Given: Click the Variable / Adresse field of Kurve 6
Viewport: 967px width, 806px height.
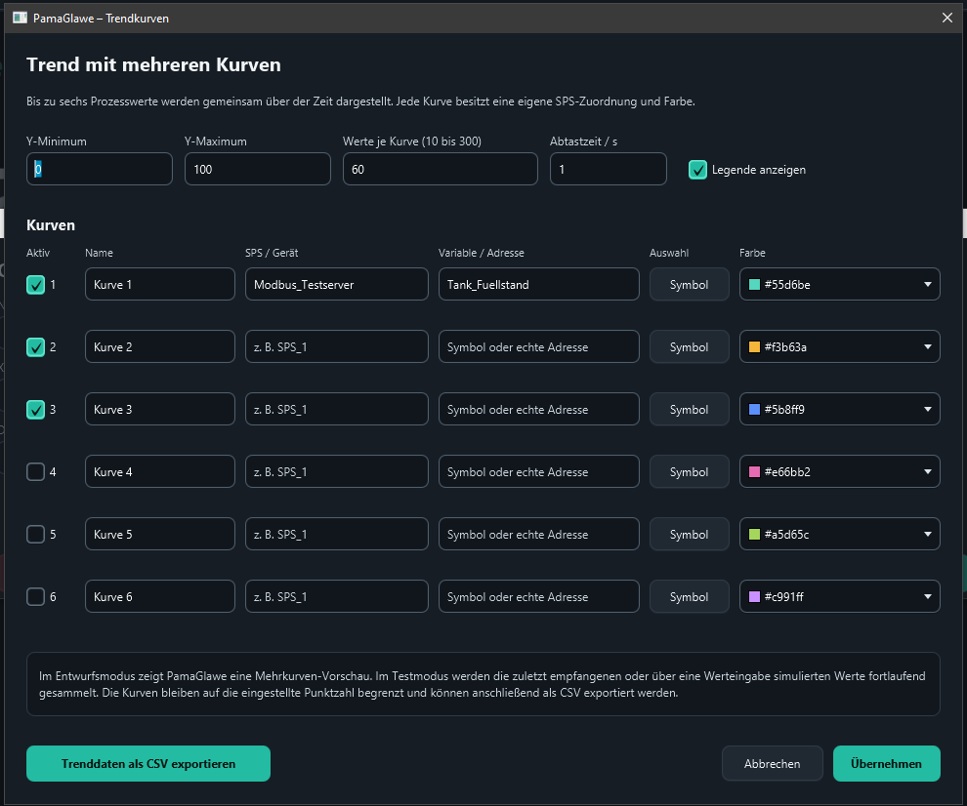Looking at the screenshot, I should (x=539, y=596).
